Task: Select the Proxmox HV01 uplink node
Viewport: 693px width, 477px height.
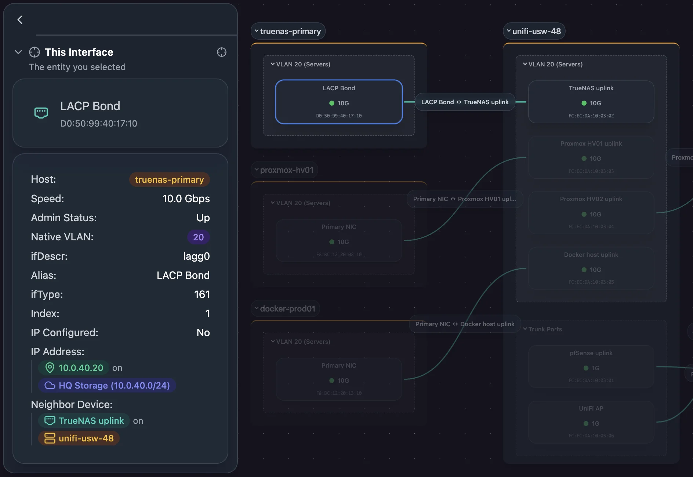Action: 591,157
